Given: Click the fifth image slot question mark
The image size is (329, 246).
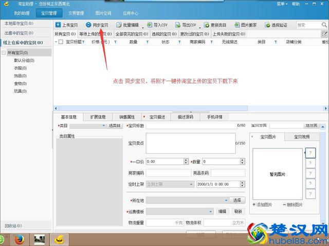Looking at the screenshot, I should (310, 194).
